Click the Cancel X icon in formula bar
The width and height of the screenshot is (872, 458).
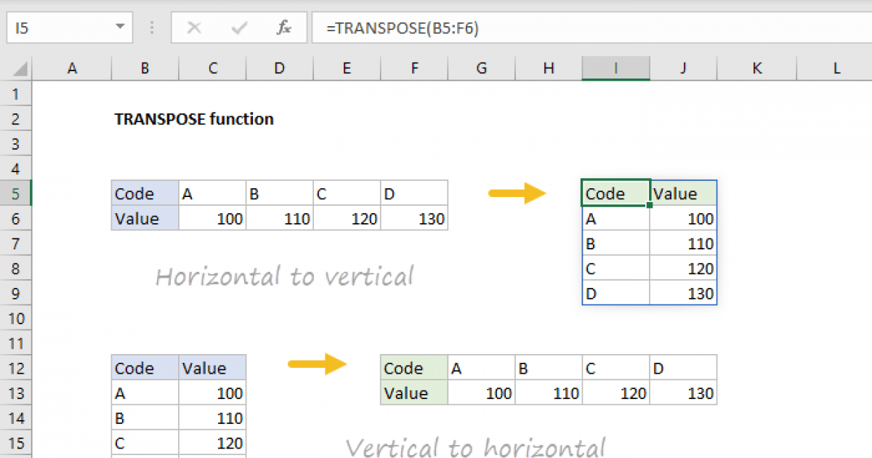195,28
